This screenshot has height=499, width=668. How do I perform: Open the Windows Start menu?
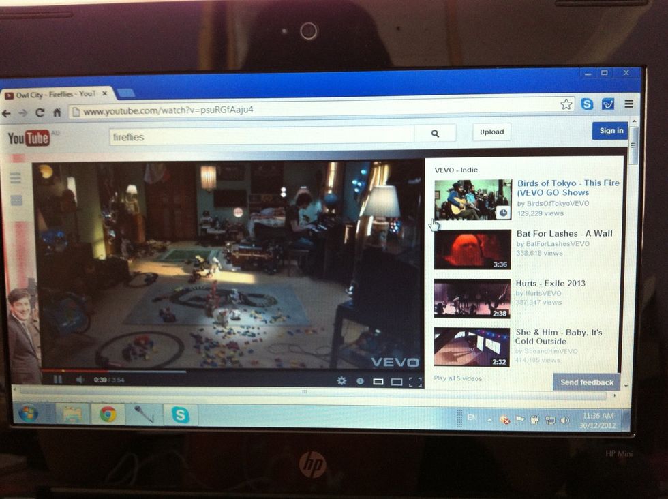pos(28,413)
